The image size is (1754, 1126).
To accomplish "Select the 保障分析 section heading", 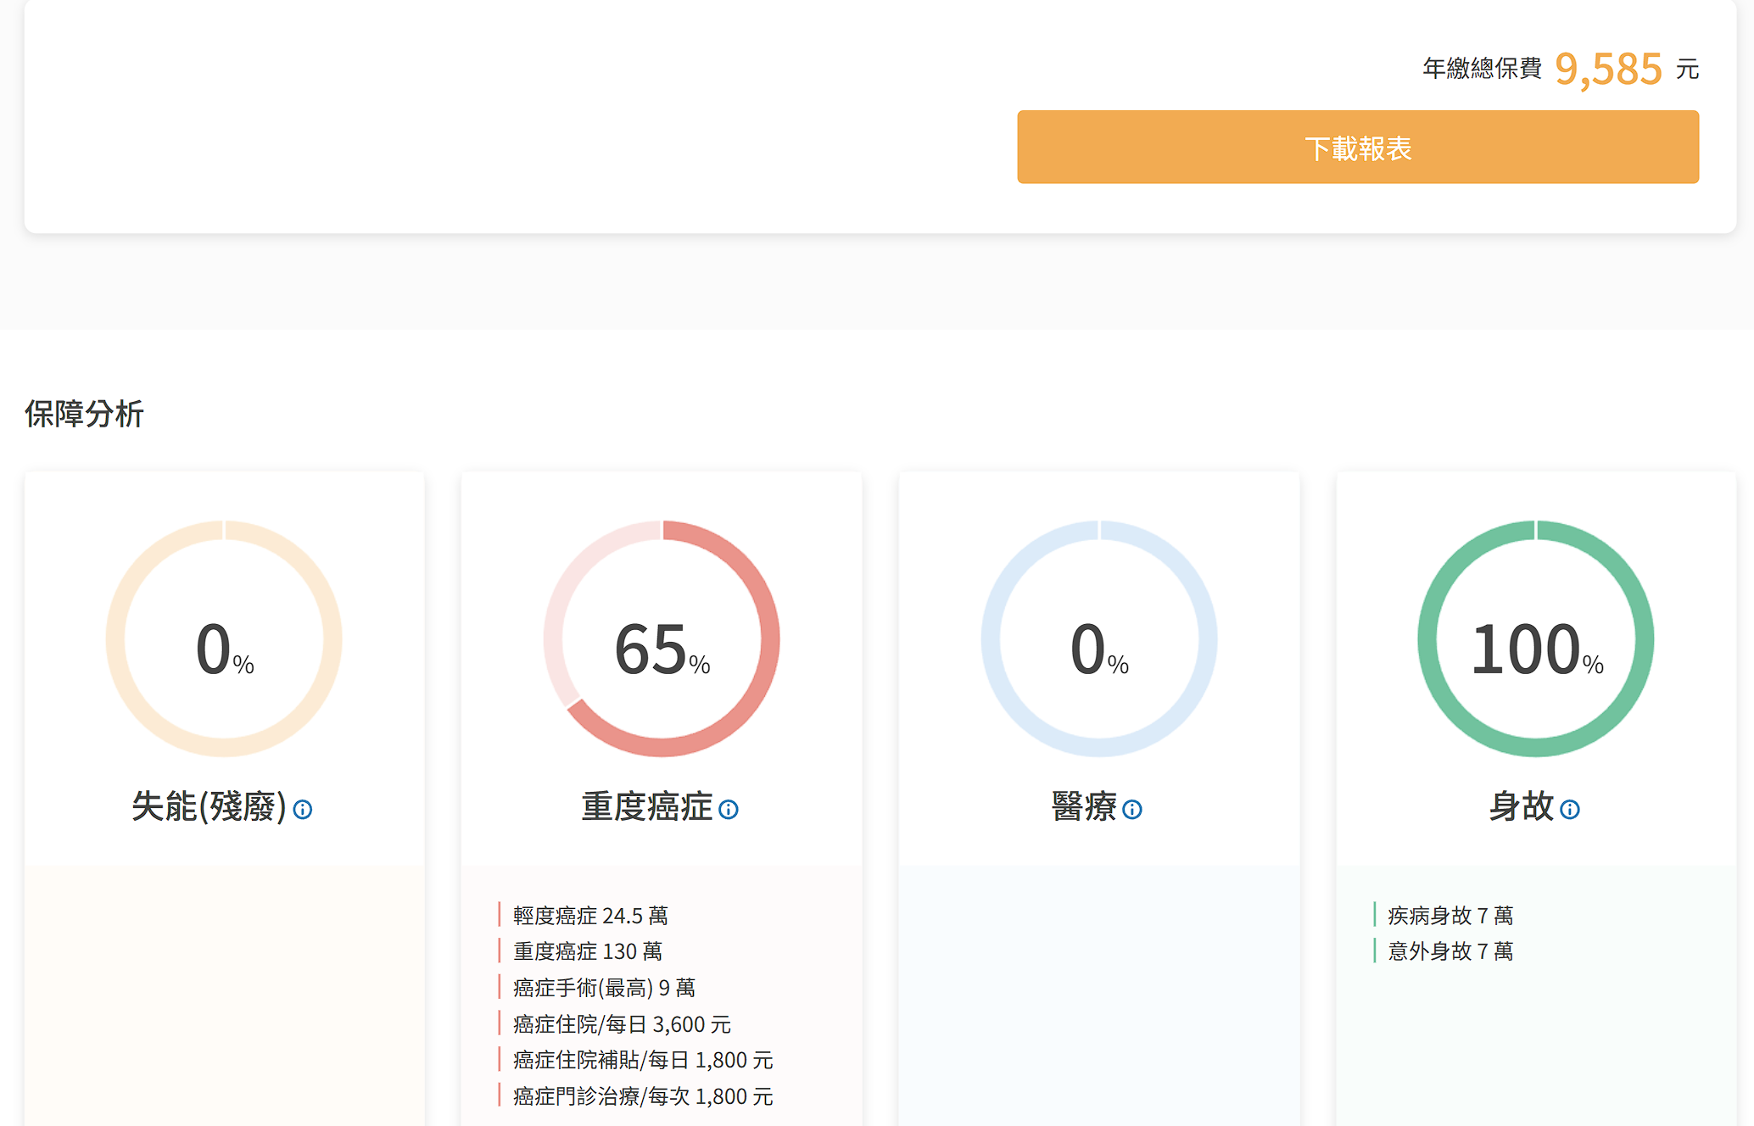I will (x=84, y=414).
